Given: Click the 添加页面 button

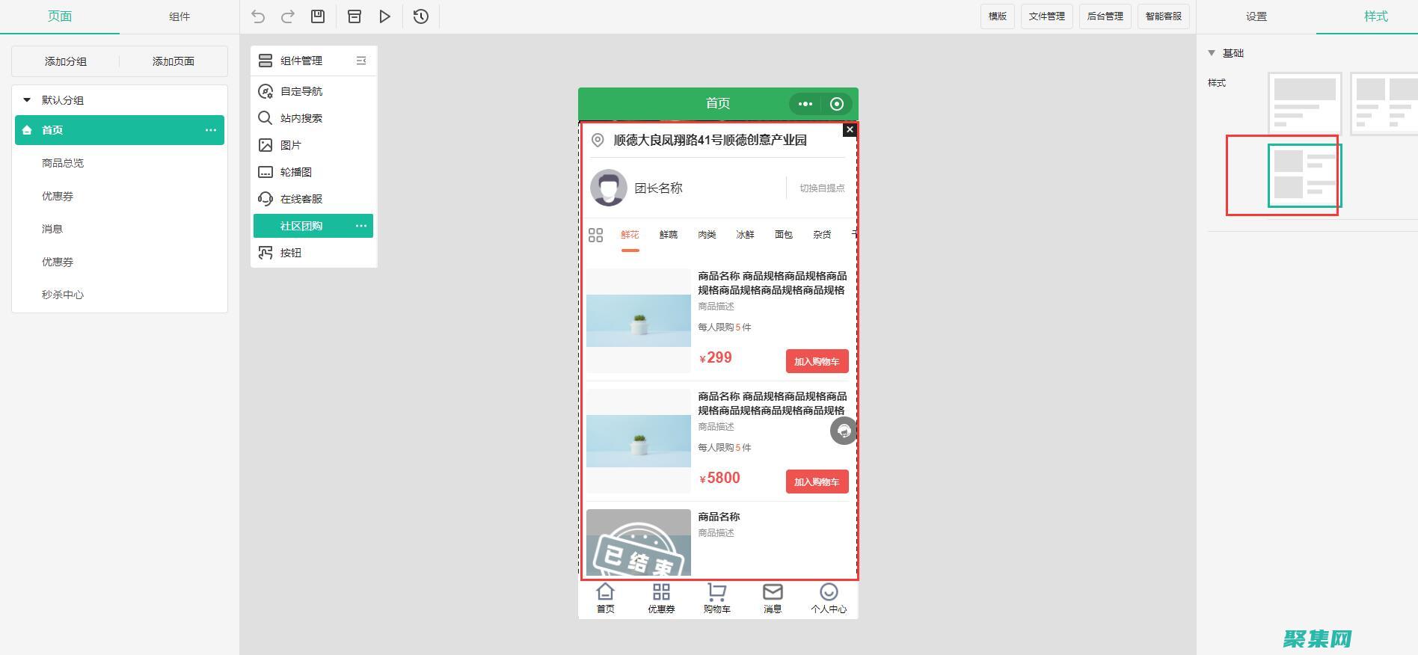Looking at the screenshot, I should point(174,61).
